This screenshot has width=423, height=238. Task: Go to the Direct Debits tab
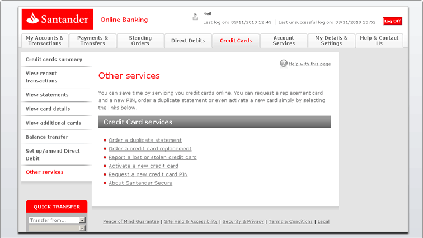188,41
